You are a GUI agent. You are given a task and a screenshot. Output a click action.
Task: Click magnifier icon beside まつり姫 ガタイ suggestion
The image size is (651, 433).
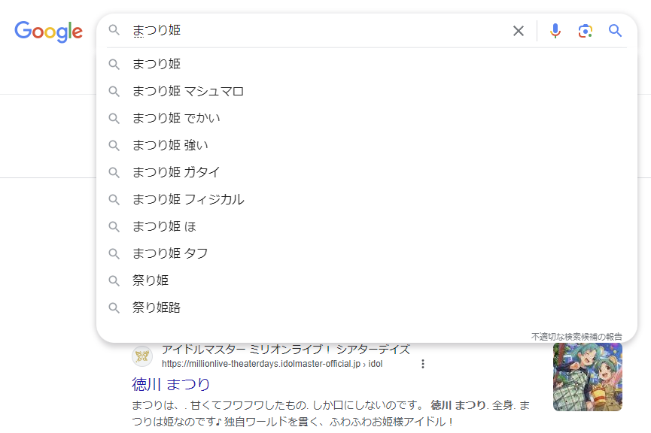point(114,172)
